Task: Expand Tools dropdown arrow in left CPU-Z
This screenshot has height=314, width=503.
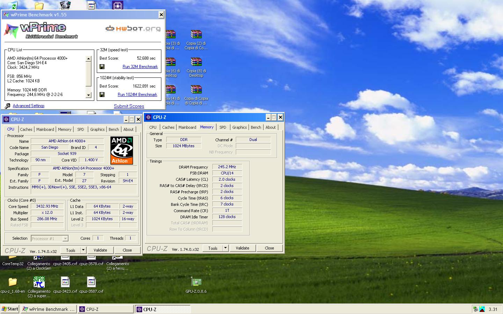Action: (x=83, y=250)
